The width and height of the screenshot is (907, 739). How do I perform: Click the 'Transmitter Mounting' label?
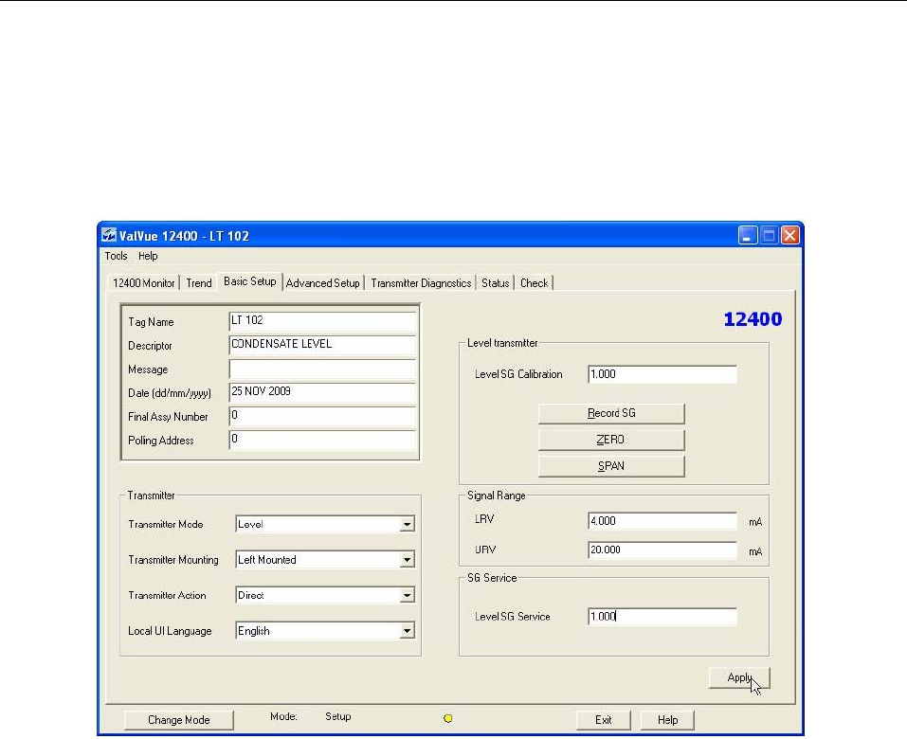coord(173,560)
